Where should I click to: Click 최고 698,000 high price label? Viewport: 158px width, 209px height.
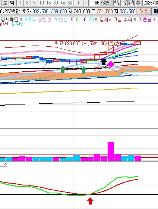[84, 43]
